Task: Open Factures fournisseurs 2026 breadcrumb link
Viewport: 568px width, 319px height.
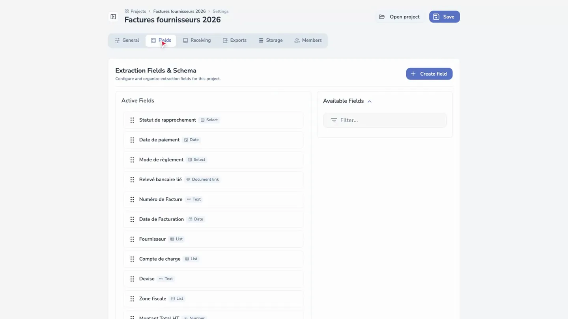Action: 179,11
